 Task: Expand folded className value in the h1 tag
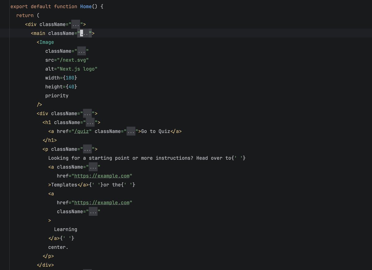[90, 122]
